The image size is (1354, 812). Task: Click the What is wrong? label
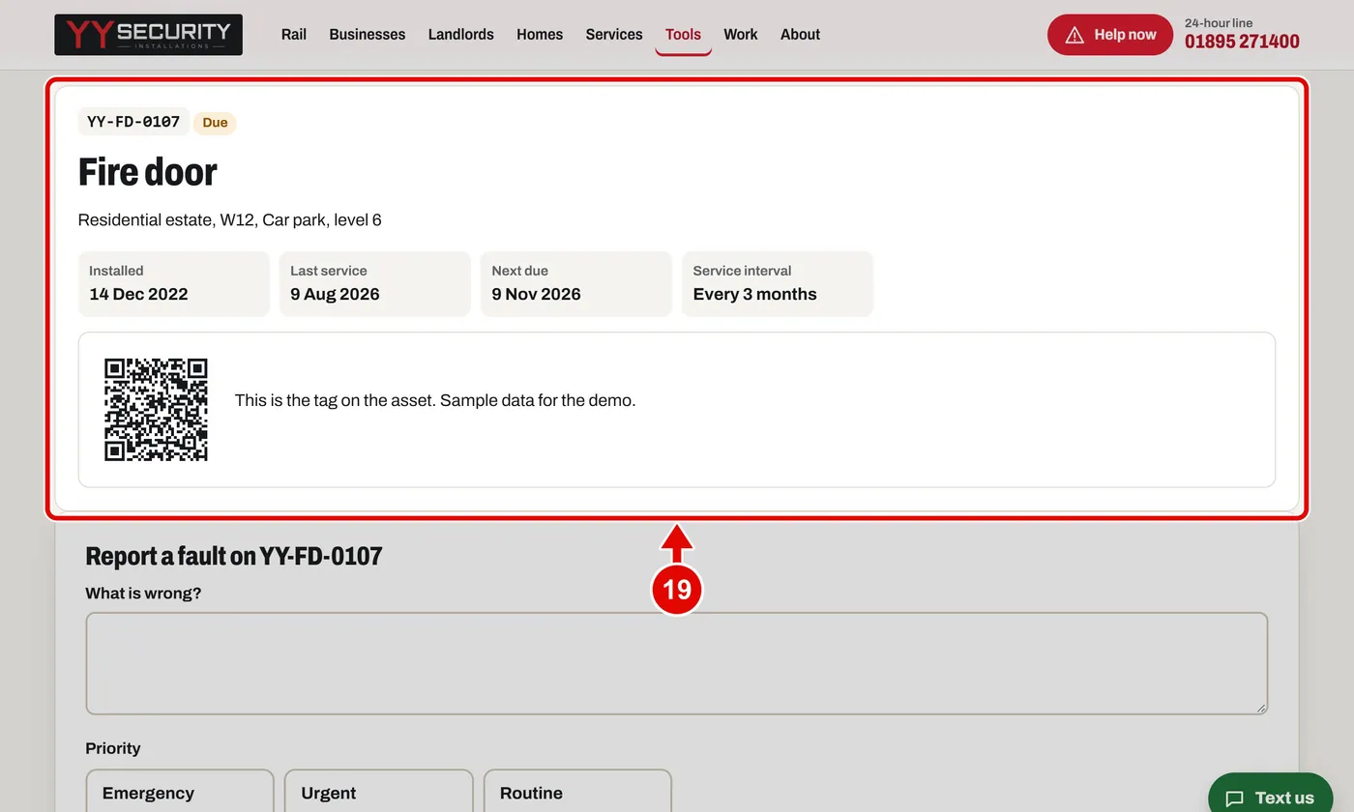pos(144,594)
